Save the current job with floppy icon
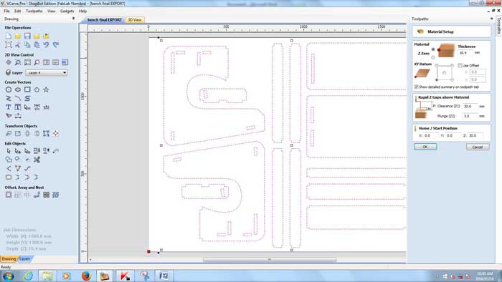This screenshot has width=502, height=282. tap(27, 36)
